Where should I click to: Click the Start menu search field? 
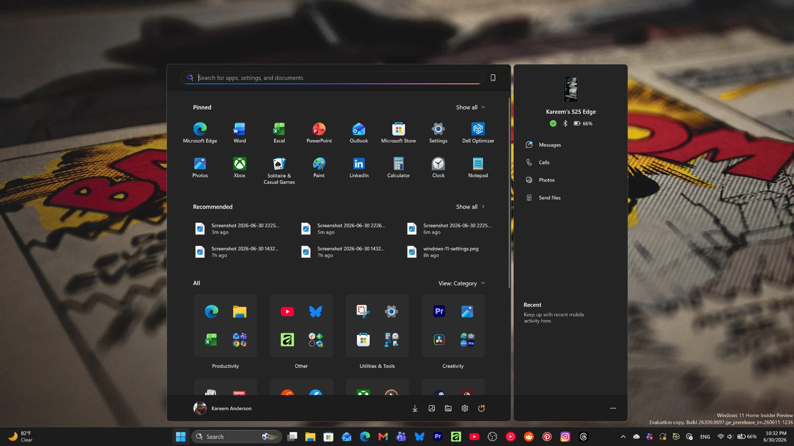pyautogui.click(x=332, y=78)
